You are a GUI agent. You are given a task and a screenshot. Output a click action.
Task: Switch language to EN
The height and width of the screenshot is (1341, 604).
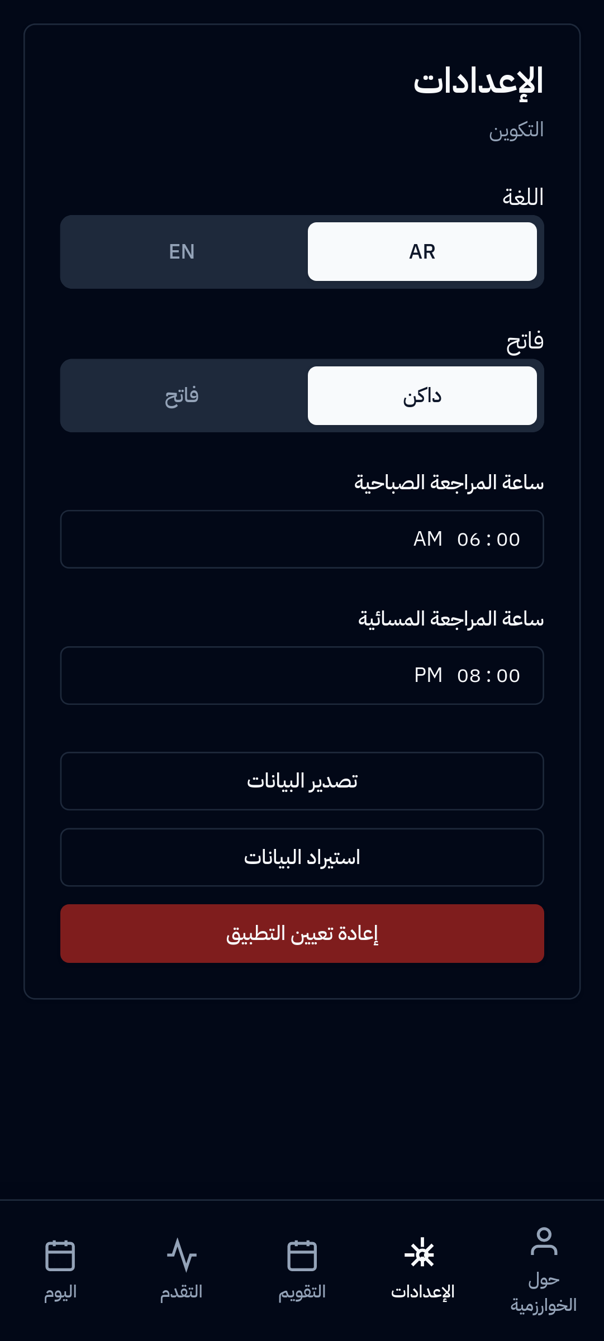coord(182,252)
